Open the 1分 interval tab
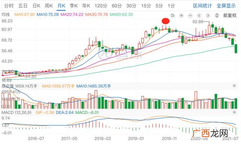Screen dimensions: 241x144 171,6
